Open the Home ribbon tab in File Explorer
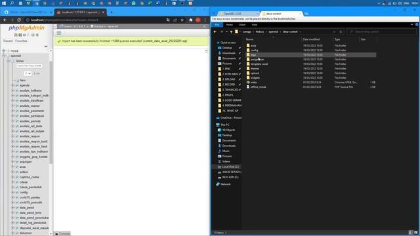The height and width of the screenshot is (236, 420). (229, 25)
